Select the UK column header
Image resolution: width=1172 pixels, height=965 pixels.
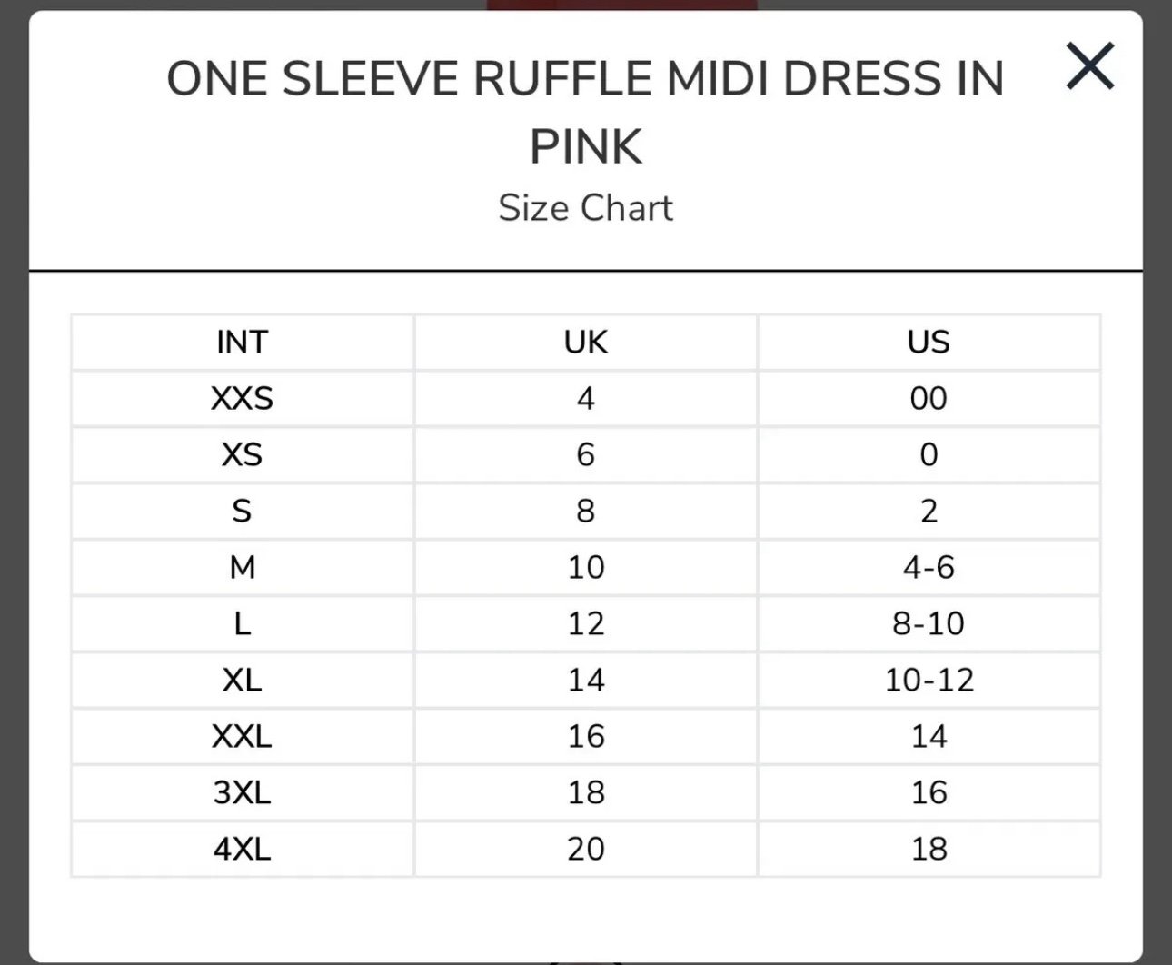pos(586,343)
